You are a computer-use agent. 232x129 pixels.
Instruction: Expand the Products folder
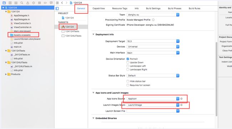pos(6,74)
